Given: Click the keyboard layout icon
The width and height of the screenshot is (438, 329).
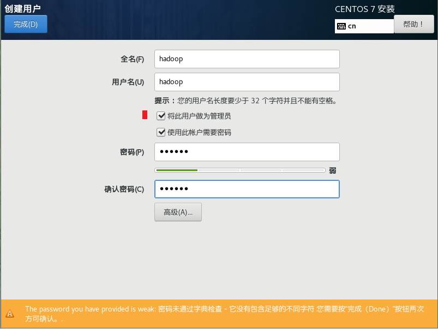Looking at the screenshot, I should 341,26.
